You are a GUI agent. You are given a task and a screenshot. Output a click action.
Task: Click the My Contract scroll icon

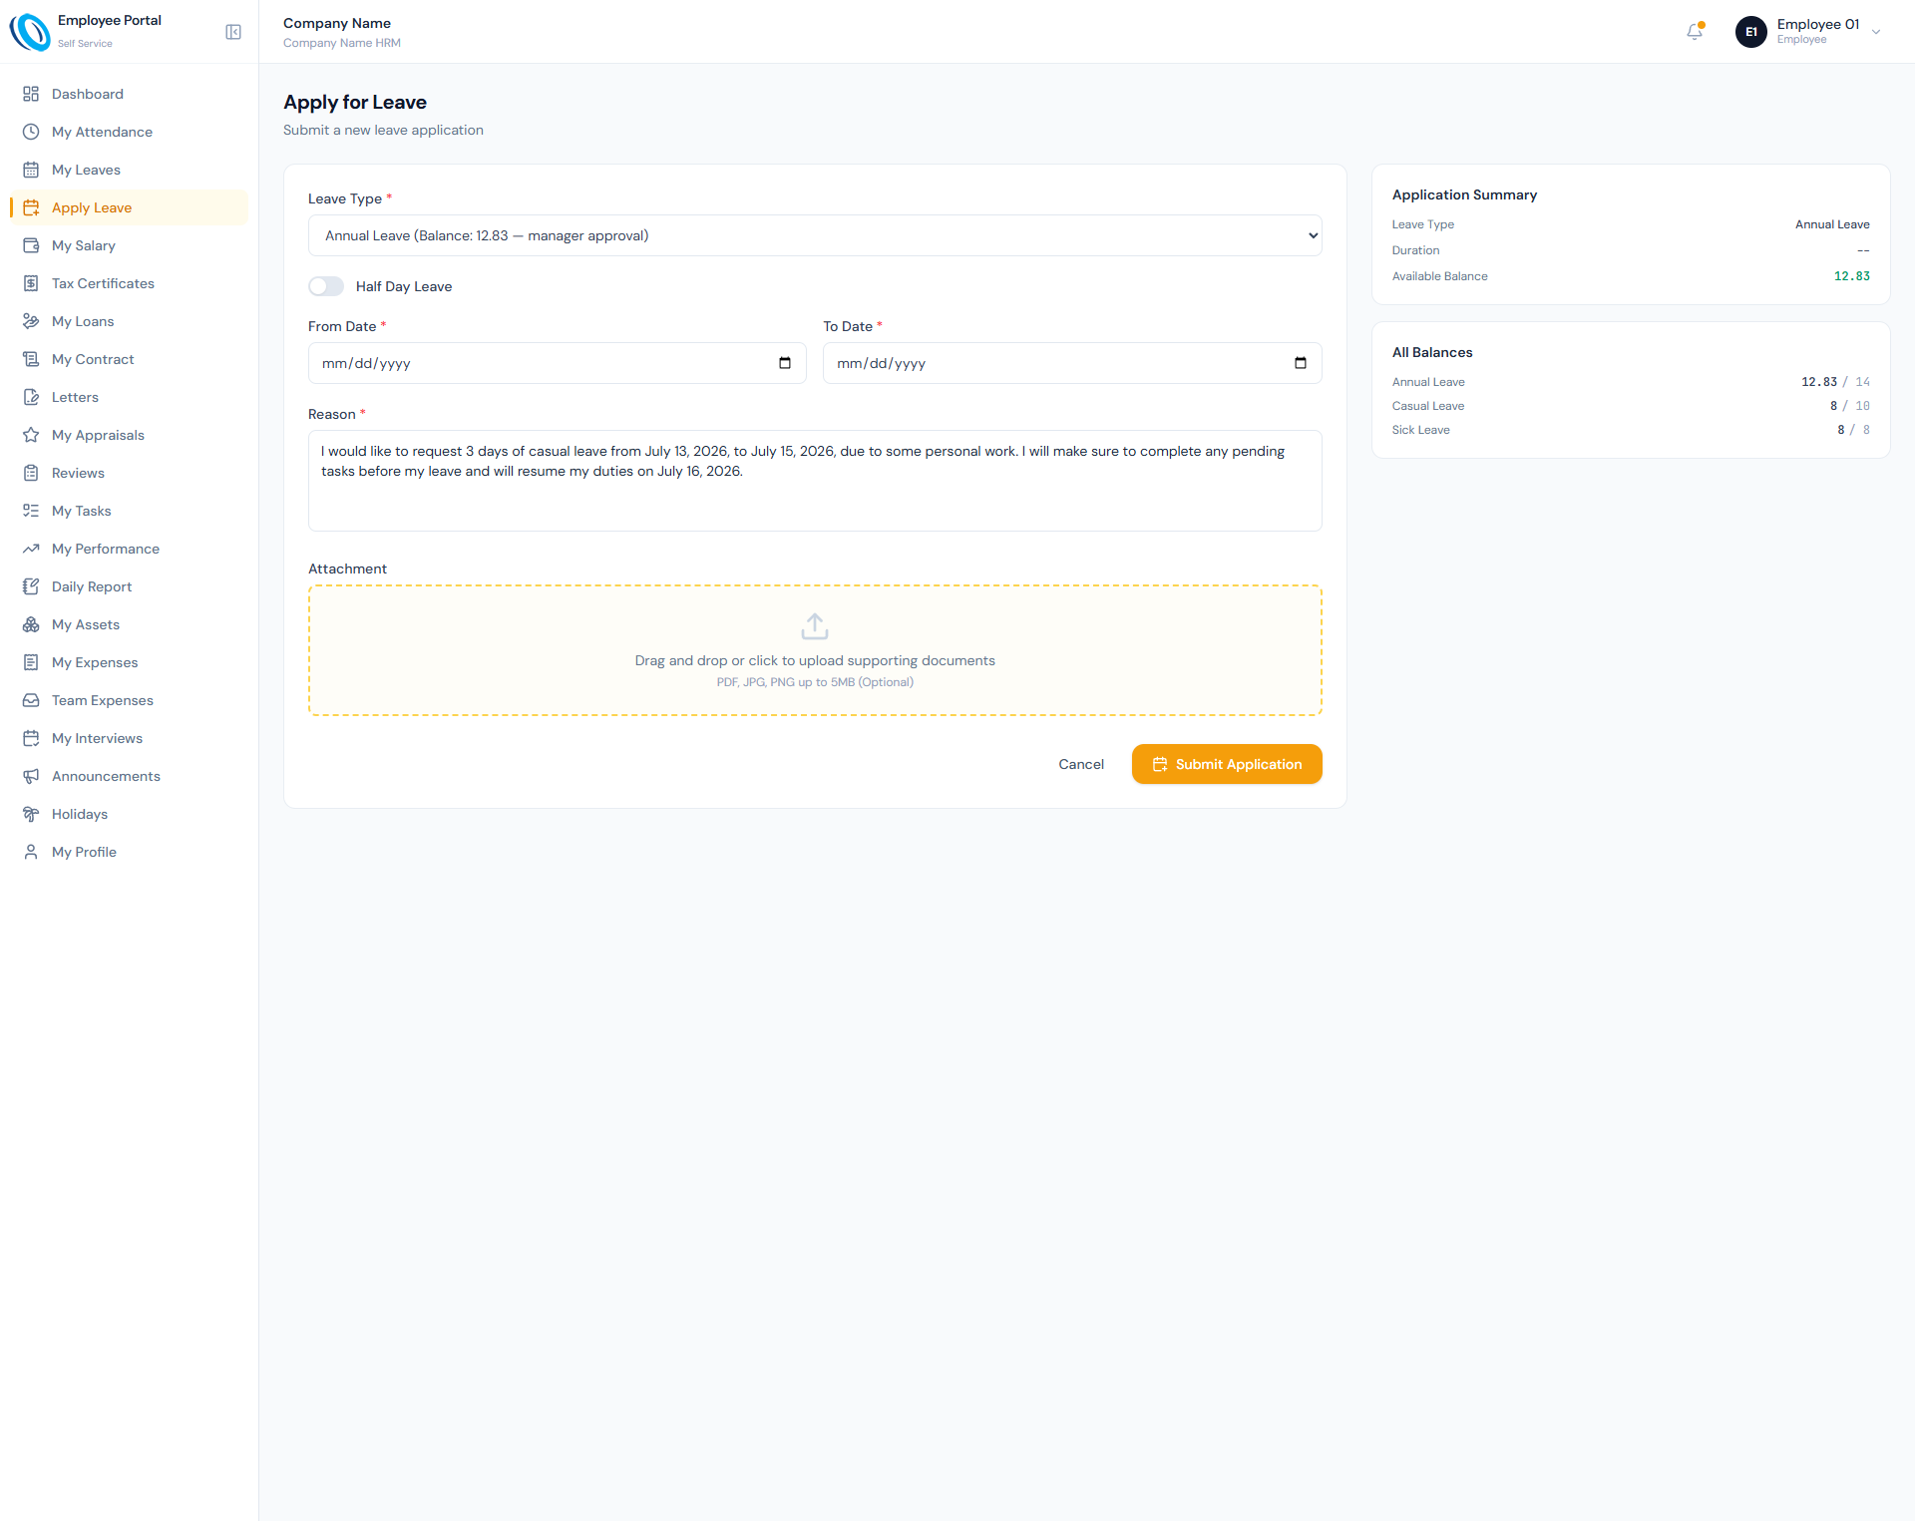[x=31, y=359]
